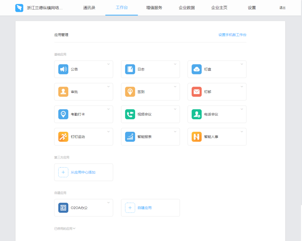This screenshot has width=302, height=241.
Task: Click the 视频会议 video call icon
Action: [x=130, y=114]
